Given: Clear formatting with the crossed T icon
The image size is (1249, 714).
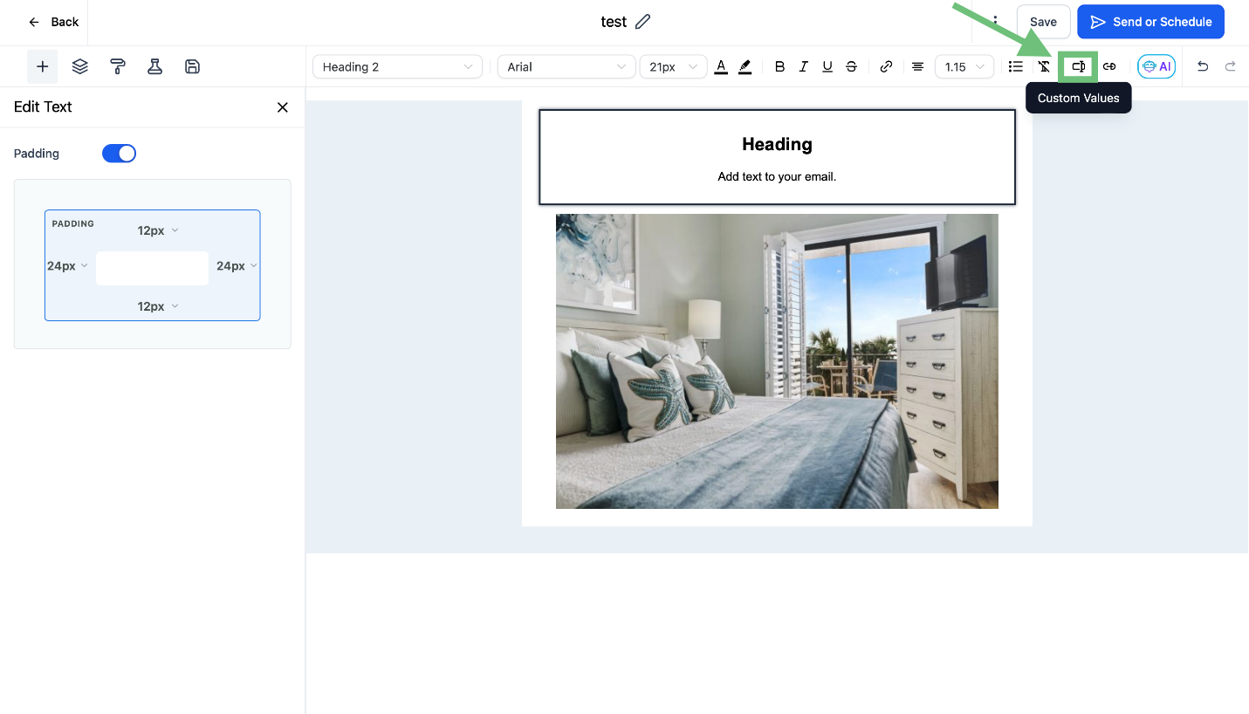Looking at the screenshot, I should click(1044, 66).
